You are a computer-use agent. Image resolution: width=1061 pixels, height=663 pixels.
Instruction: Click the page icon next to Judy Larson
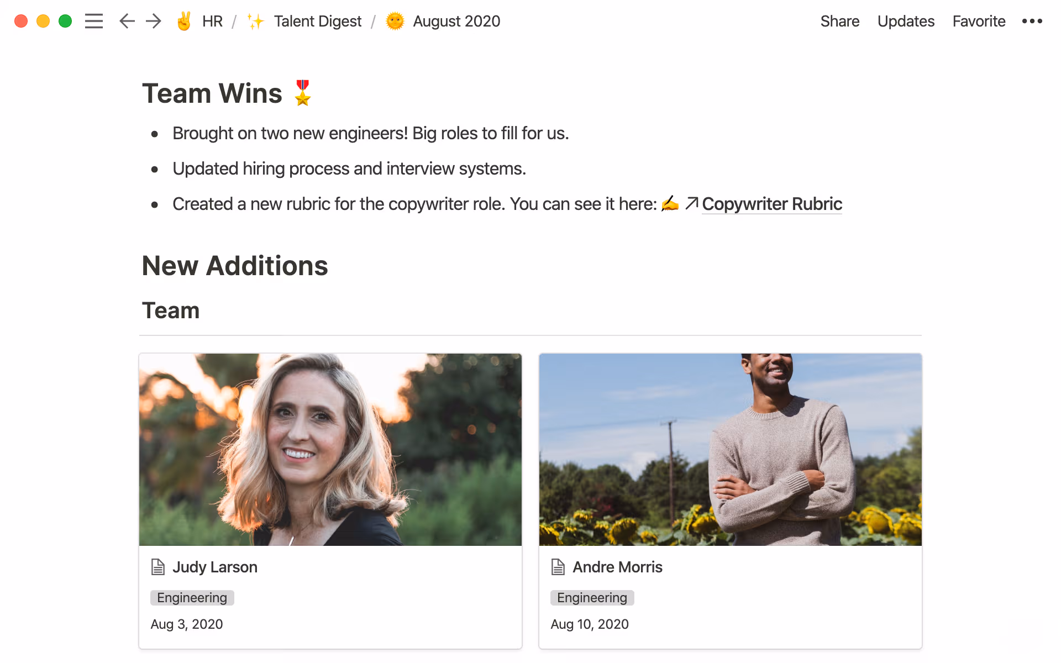point(157,567)
